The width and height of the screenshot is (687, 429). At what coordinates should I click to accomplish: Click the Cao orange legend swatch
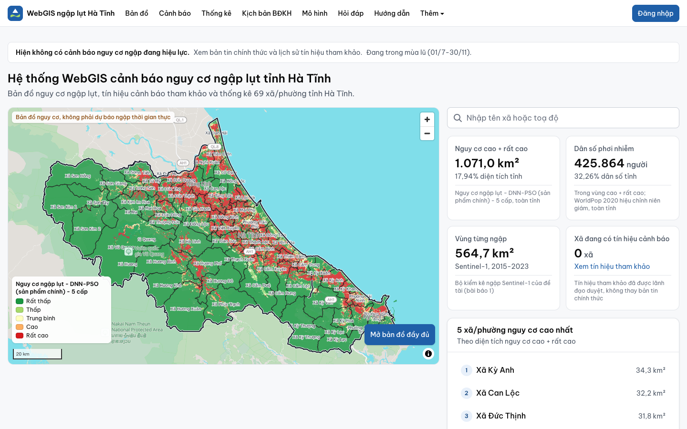click(x=20, y=327)
